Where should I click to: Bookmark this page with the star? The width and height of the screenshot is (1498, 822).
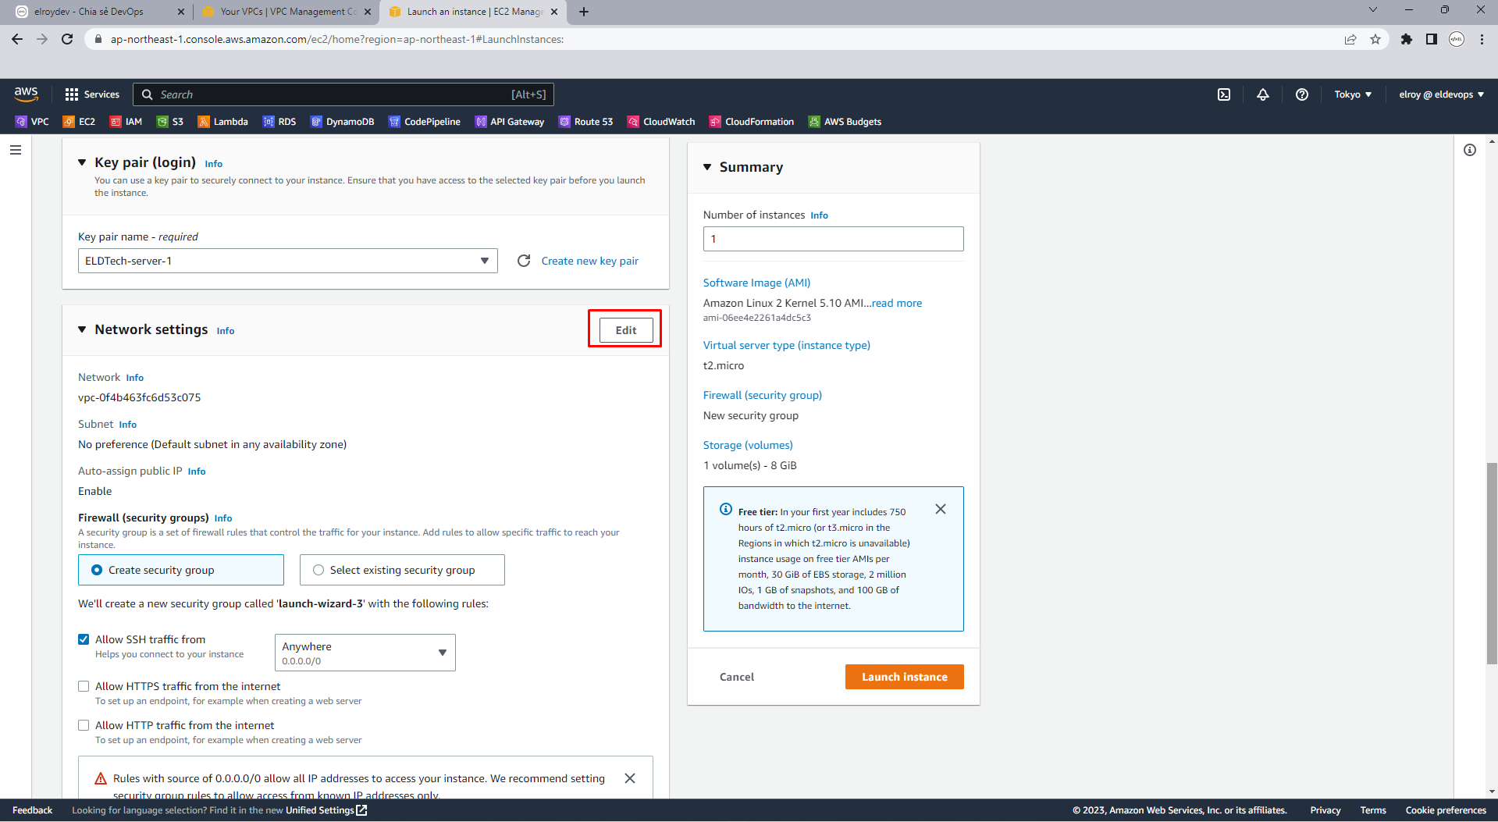click(x=1375, y=39)
